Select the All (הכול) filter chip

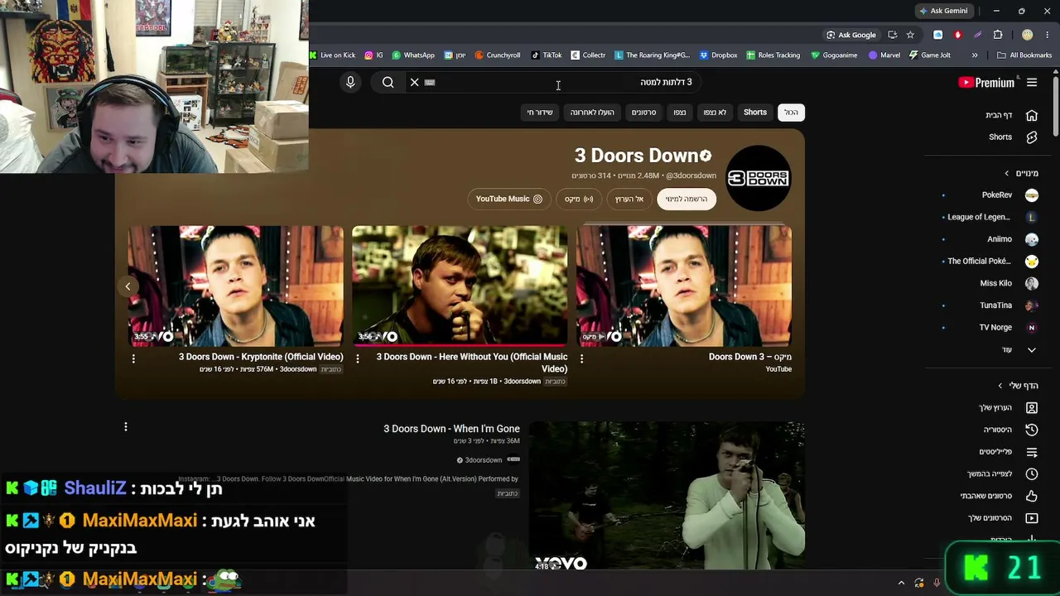tap(792, 113)
